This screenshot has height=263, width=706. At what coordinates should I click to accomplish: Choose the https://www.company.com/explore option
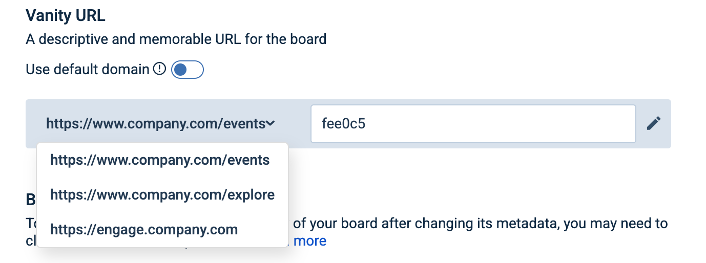[x=162, y=195]
